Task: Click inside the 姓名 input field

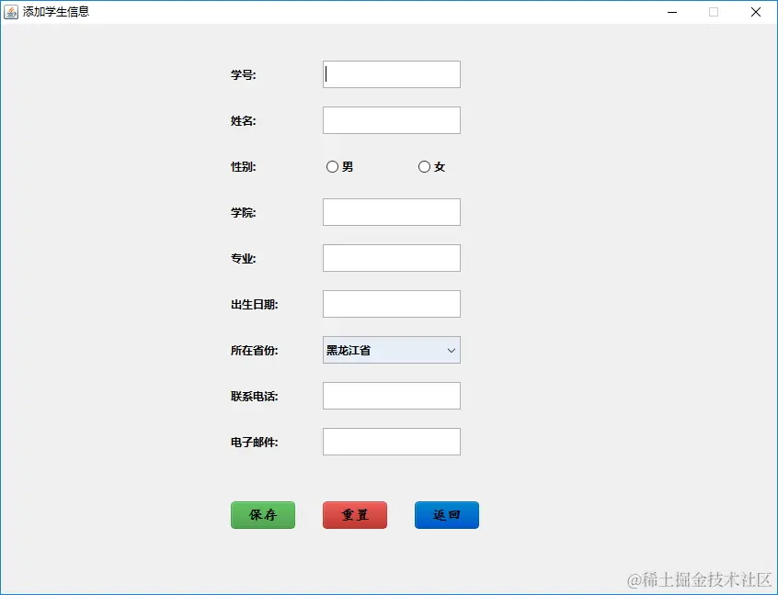Action: pyautogui.click(x=391, y=119)
